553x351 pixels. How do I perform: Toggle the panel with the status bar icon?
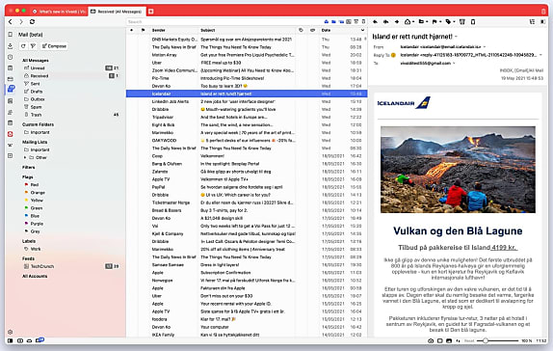pos(11,340)
